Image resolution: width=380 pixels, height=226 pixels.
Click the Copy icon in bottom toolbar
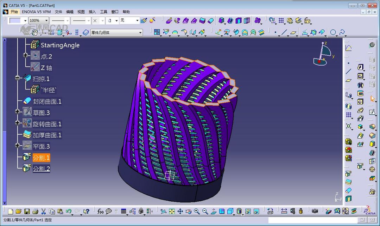pos(52,212)
